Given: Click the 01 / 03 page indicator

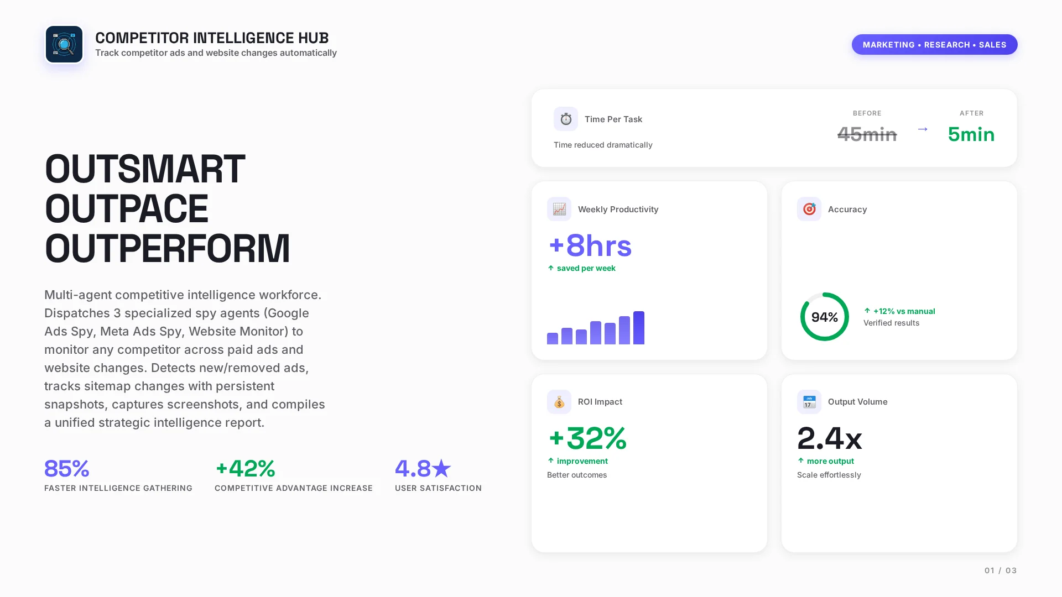Looking at the screenshot, I should tap(1000, 570).
